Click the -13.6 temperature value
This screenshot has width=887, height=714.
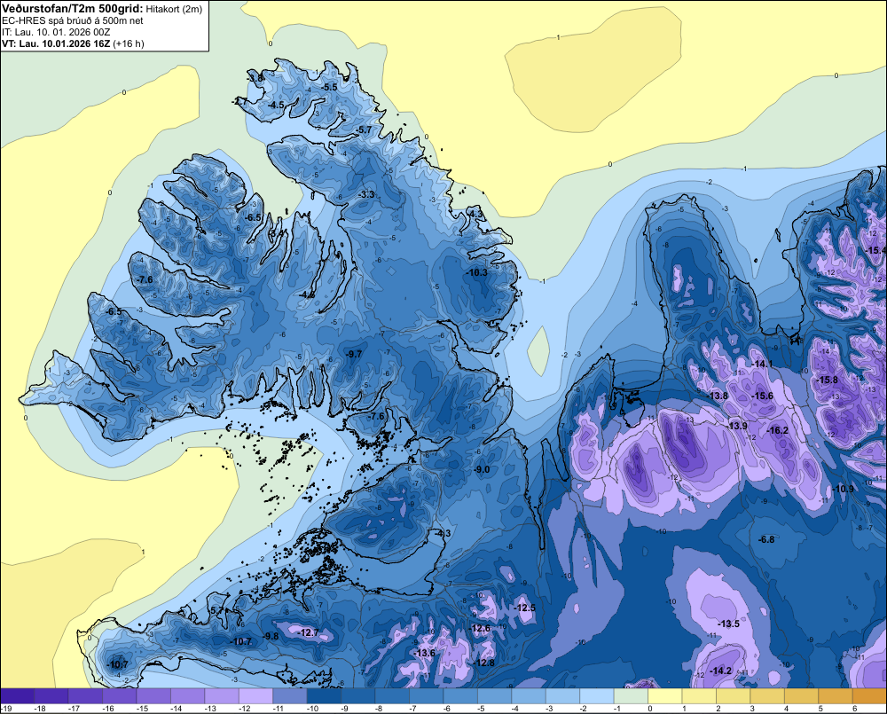point(425,653)
